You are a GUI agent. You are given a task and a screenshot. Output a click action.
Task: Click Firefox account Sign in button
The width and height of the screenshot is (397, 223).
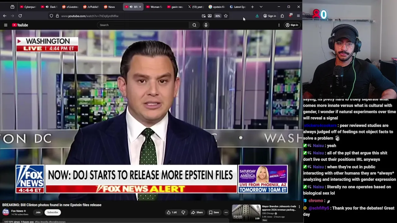click(270, 16)
